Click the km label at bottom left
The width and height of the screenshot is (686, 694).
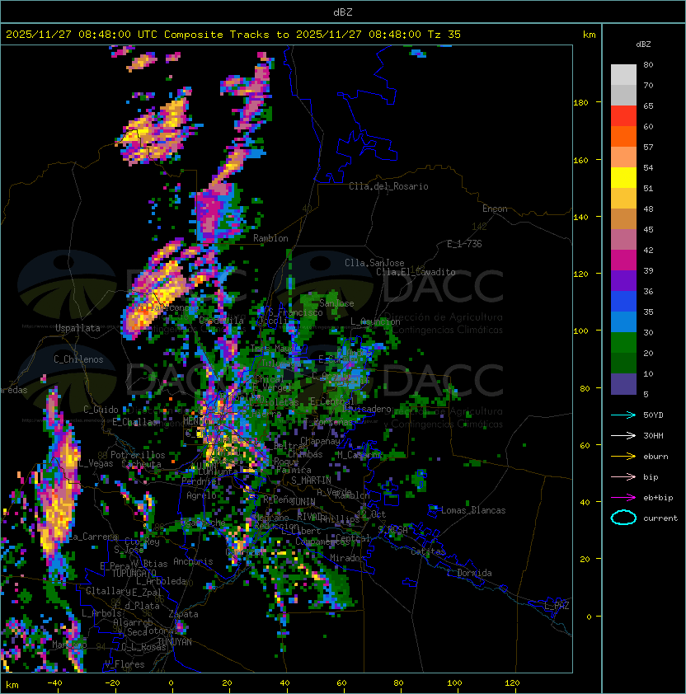(x=12, y=685)
